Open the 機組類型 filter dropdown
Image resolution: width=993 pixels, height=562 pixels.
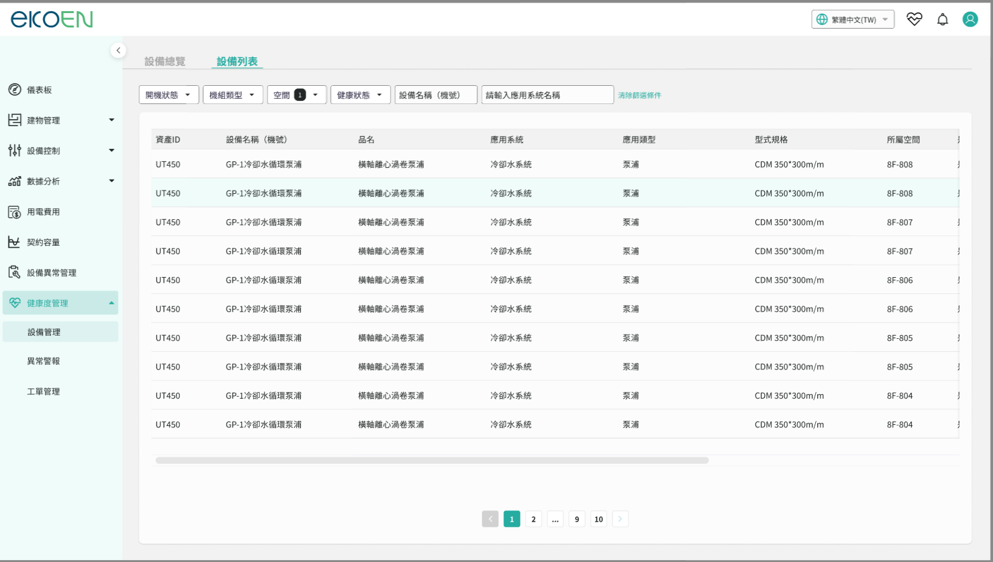click(232, 95)
